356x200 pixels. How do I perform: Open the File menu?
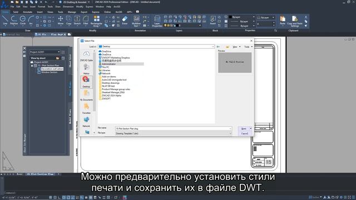(12, 7)
